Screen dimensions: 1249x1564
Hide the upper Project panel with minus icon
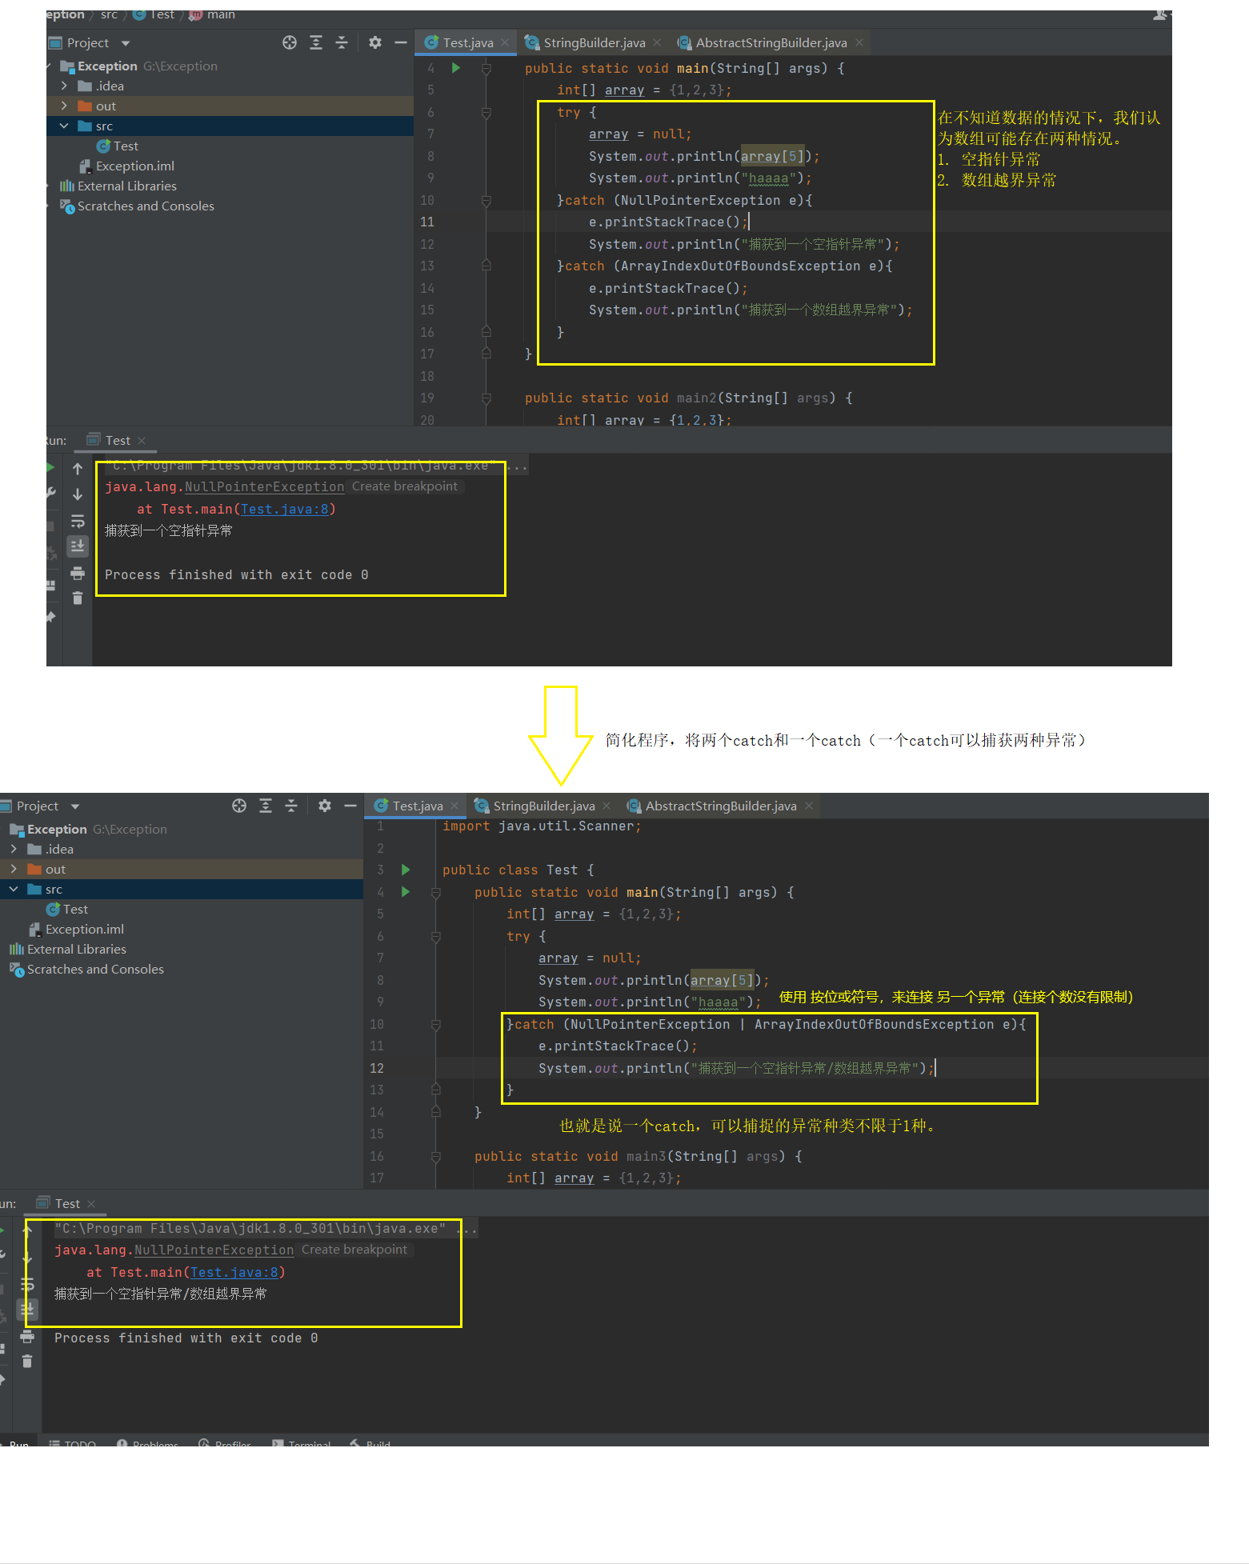(401, 42)
